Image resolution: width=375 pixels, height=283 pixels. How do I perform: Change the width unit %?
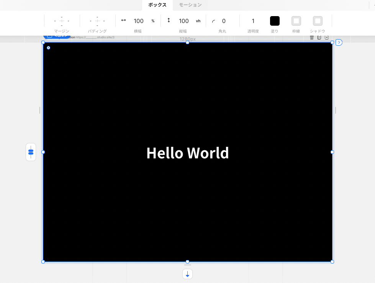[x=153, y=21]
